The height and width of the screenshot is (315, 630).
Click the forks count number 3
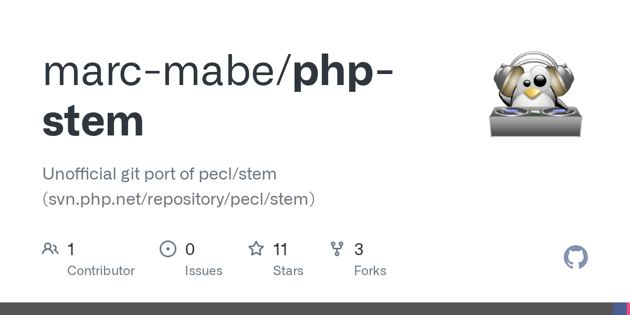[x=359, y=249]
